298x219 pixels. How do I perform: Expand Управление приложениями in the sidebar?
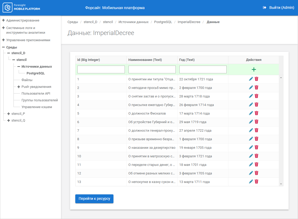point(3,40)
